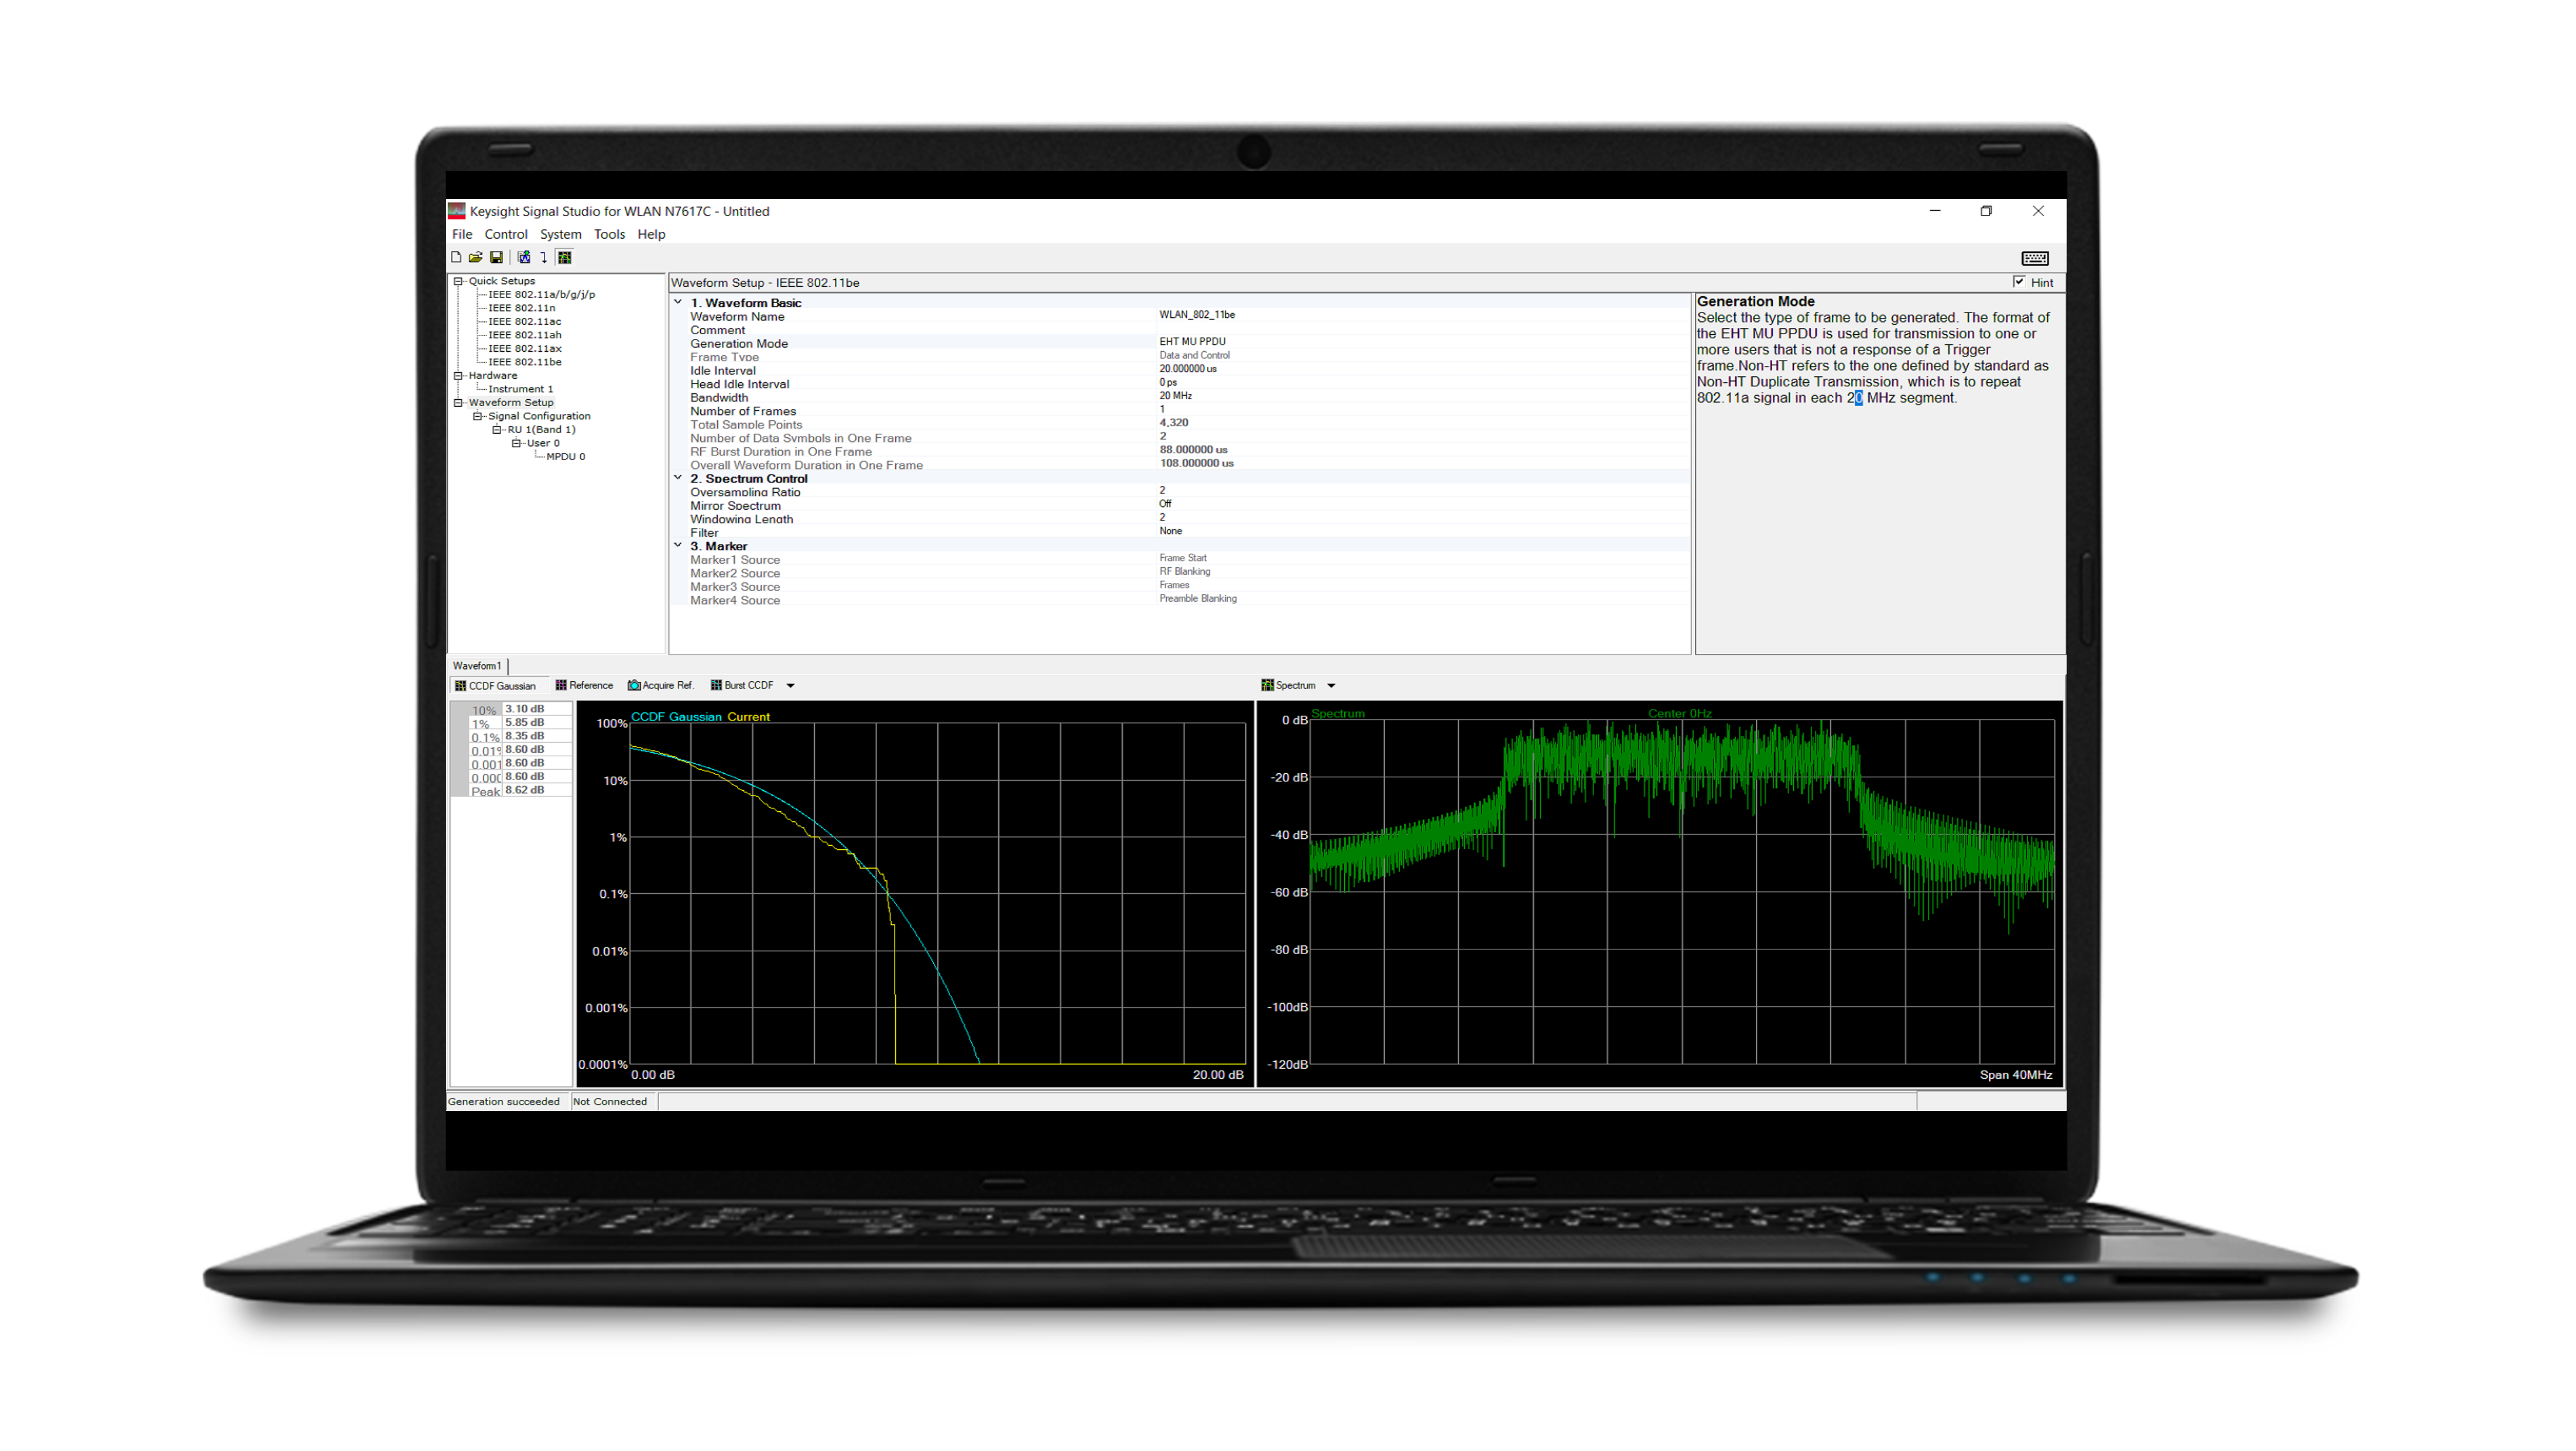Click the Download arrow toolbar icon
The width and height of the screenshot is (2576, 1451).
[x=544, y=258]
